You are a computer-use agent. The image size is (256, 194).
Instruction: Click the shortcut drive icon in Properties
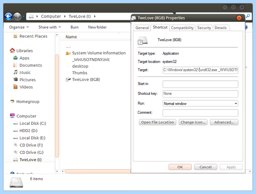143,41
